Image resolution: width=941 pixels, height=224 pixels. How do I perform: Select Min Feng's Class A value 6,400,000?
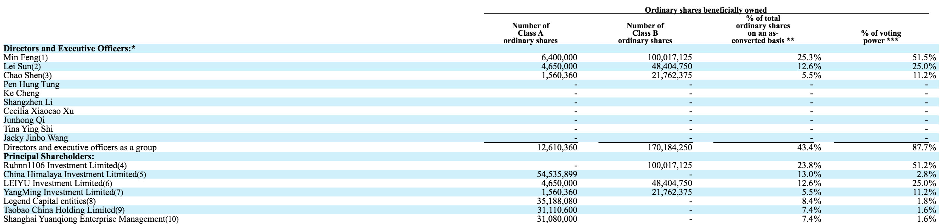[x=559, y=58]
